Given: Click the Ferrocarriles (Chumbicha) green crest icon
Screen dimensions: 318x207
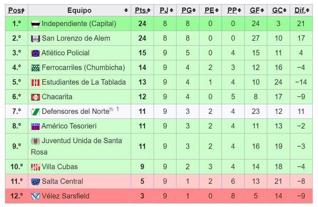Looking at the screenshot, I should 35,68.
